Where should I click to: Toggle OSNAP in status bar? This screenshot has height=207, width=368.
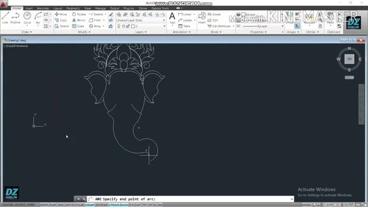coord(90,205)
